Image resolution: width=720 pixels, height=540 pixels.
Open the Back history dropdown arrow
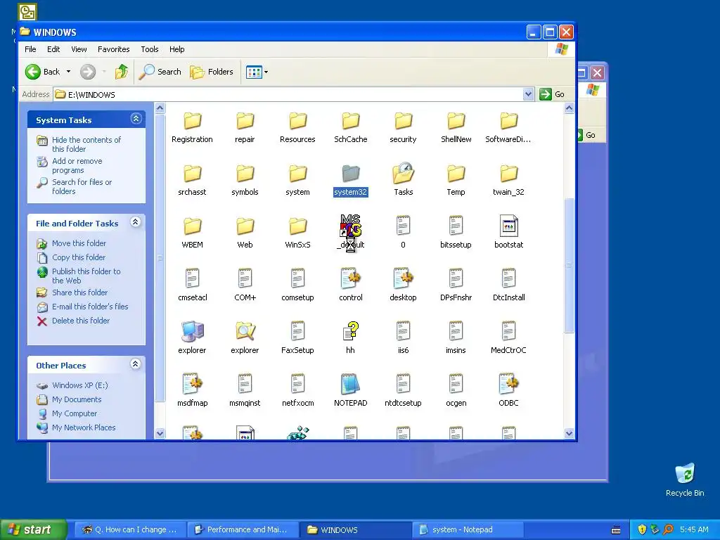tap(68, 72)
